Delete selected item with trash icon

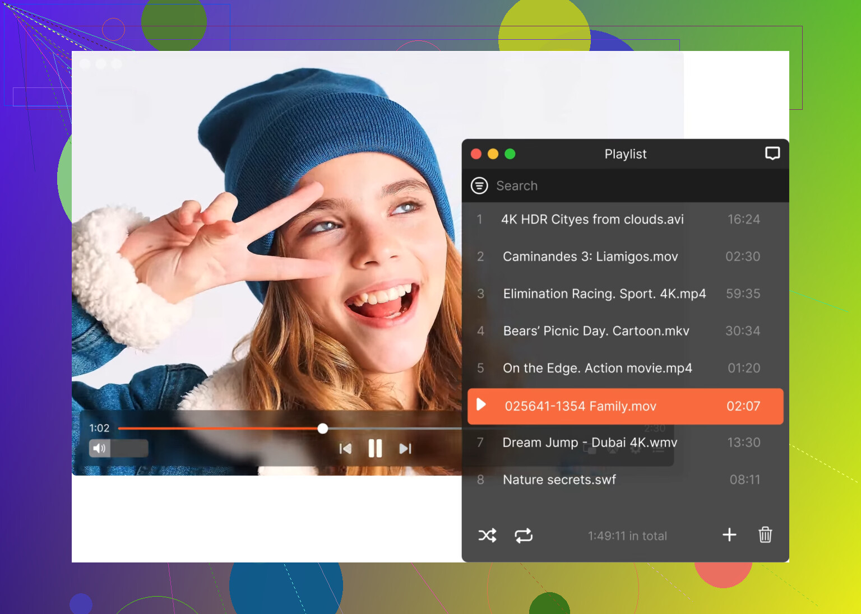pos(765,535)
